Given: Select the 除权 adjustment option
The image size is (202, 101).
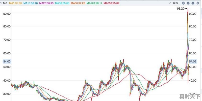Looking at the screenshot, I should pos(175,3).
